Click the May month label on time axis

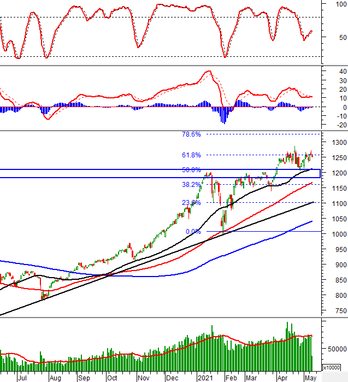[310, 378]
